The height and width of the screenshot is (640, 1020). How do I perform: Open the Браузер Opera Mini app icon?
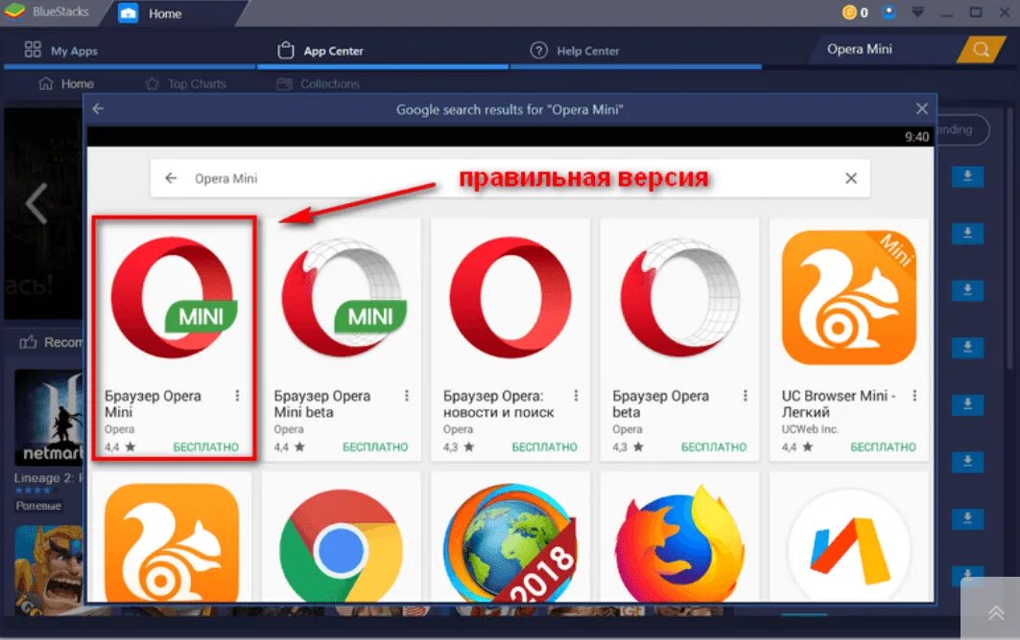[x=174, y=298]
